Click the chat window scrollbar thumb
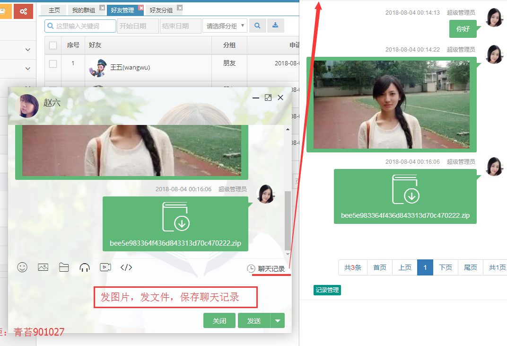 (x=288, y=220)
